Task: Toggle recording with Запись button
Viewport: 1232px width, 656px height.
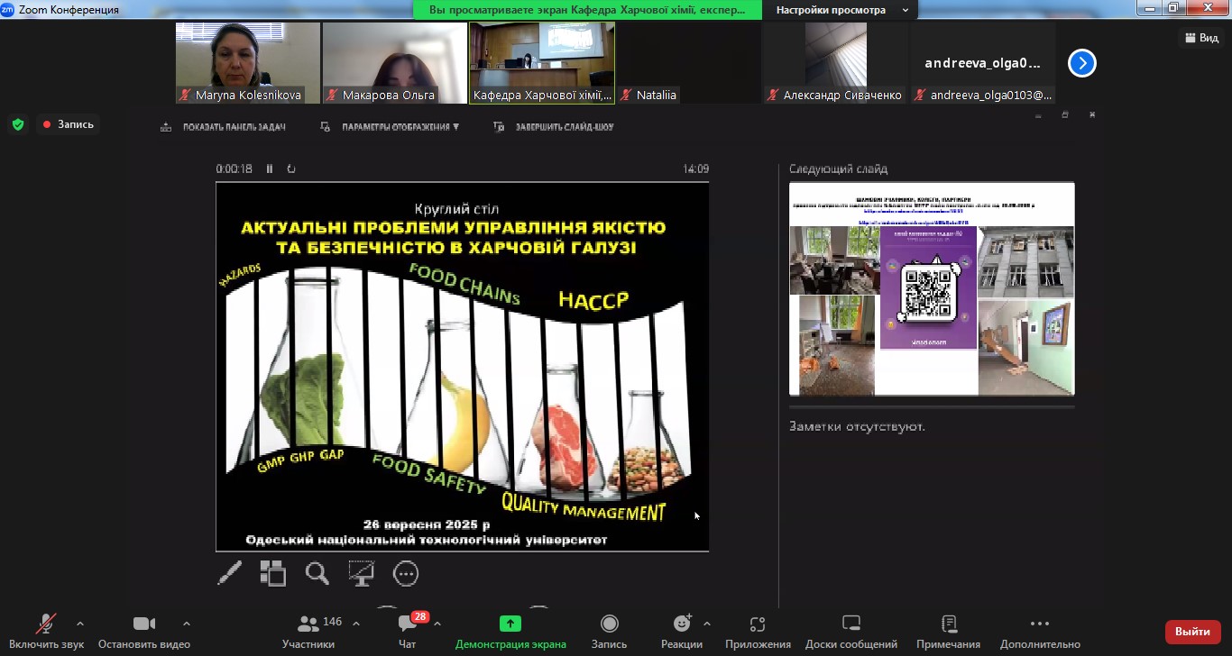Action: coord(609,624)
